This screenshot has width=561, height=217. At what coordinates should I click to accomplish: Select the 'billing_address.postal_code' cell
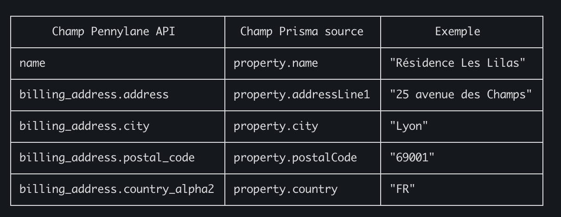coord(107,158)
